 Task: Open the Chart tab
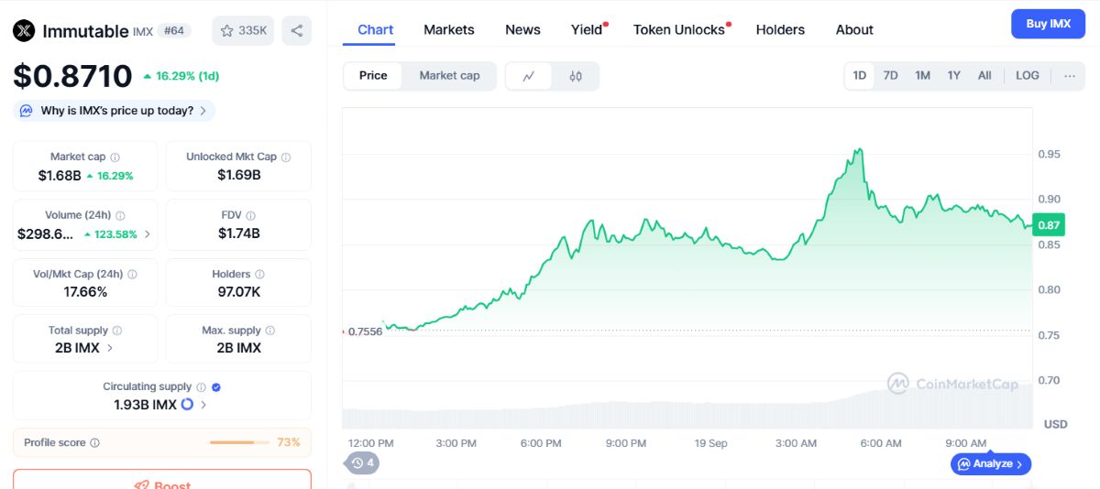coord(375,30)
